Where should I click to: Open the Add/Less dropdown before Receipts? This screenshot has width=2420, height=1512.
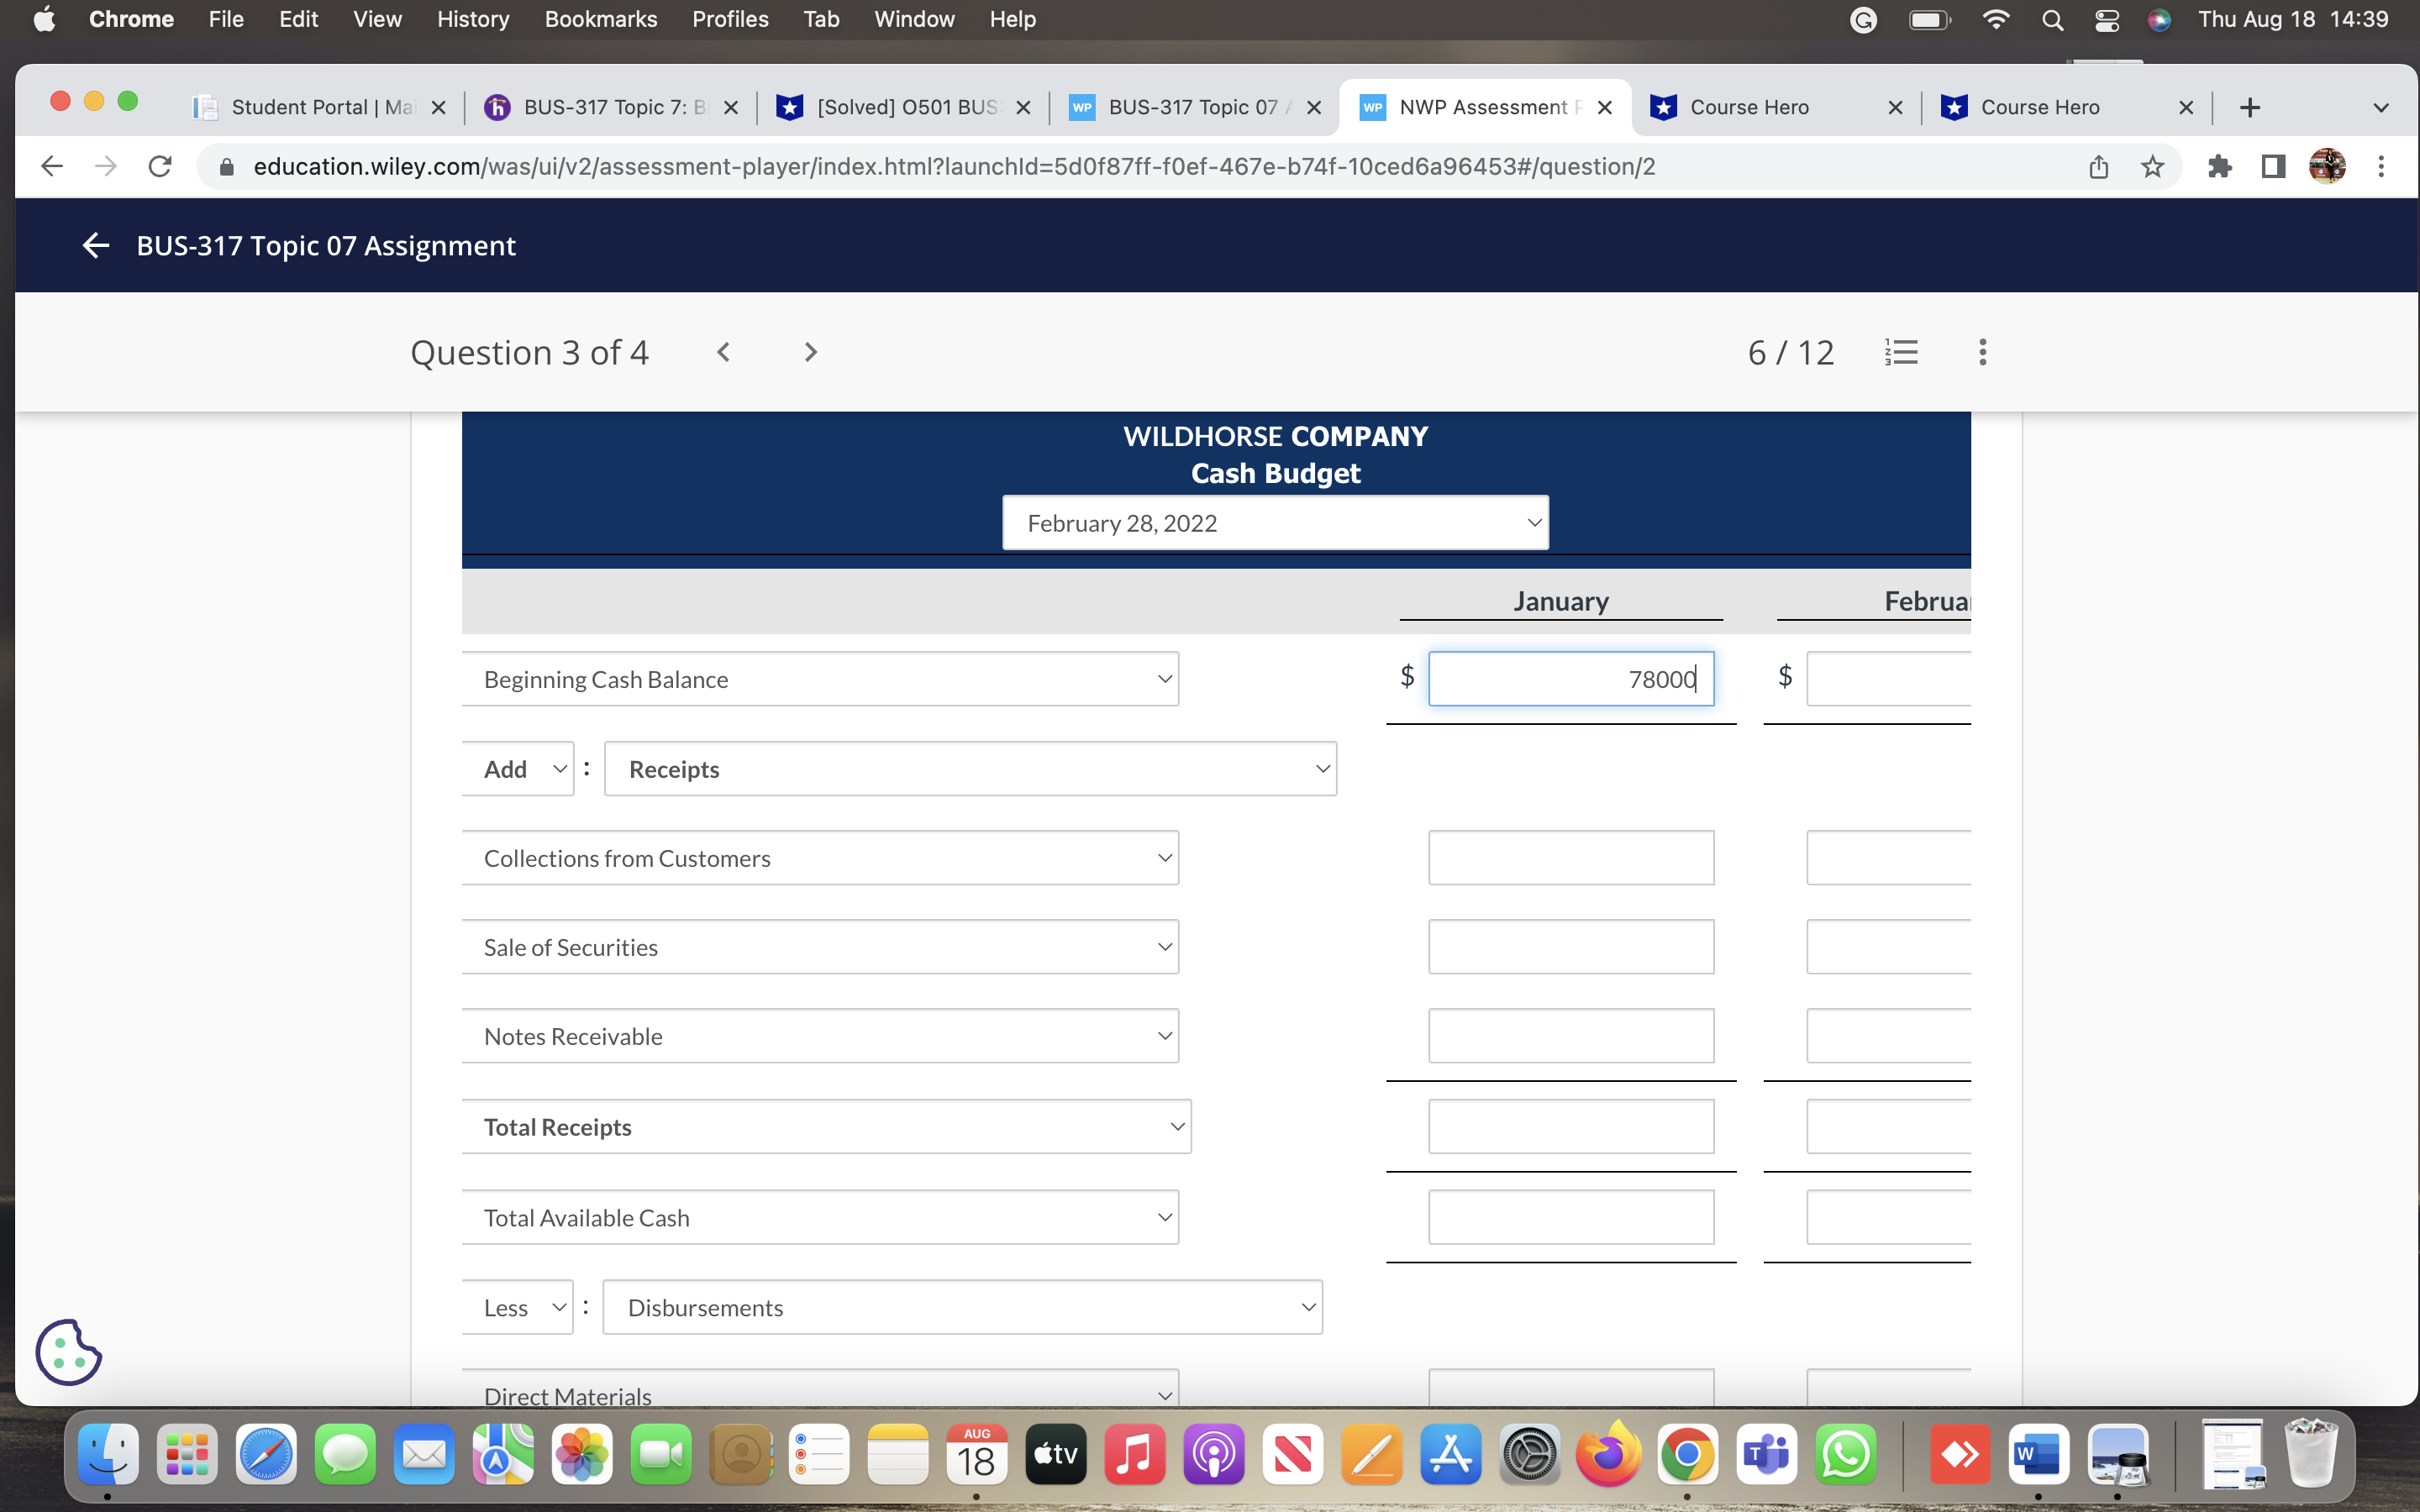pyautogui.click(x=518, y=769)
